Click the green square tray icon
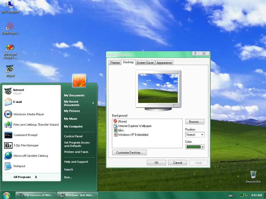Screen dimensions: 266x199 [242, 195]
